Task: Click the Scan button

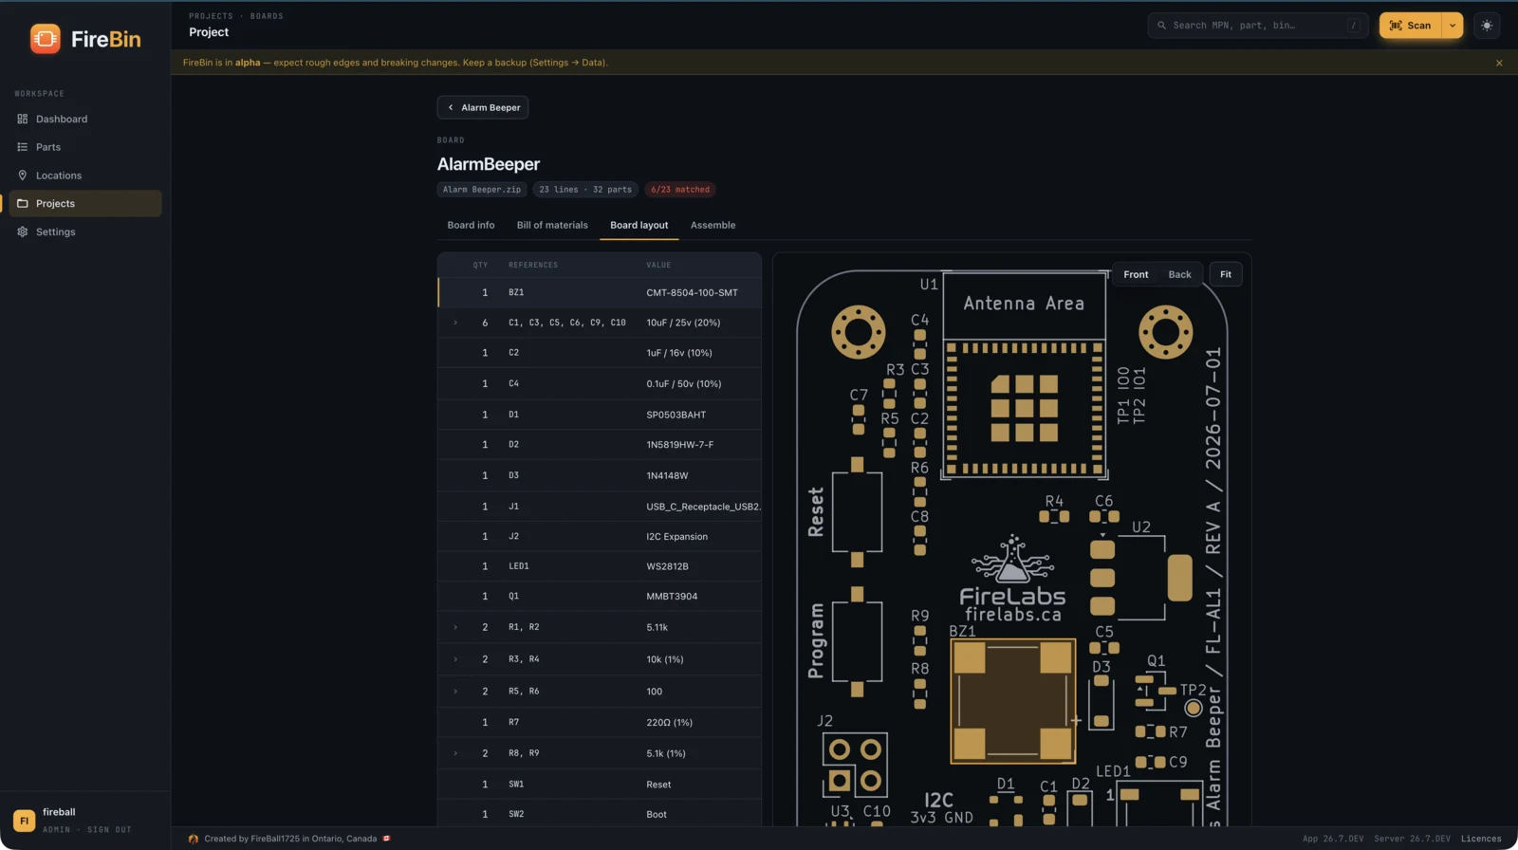Action: click(1411, 26)
